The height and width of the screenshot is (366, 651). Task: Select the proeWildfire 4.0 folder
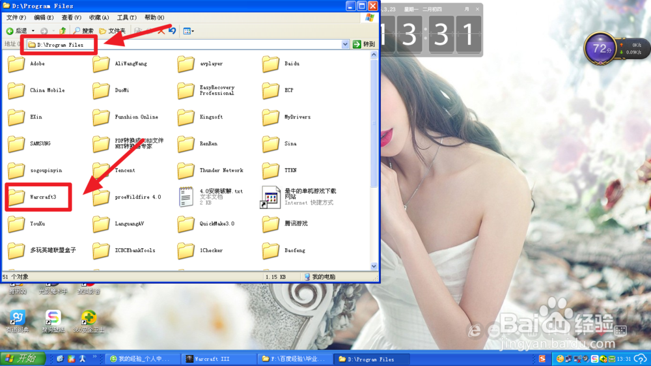pyautogui.click(x=127, y=197)
